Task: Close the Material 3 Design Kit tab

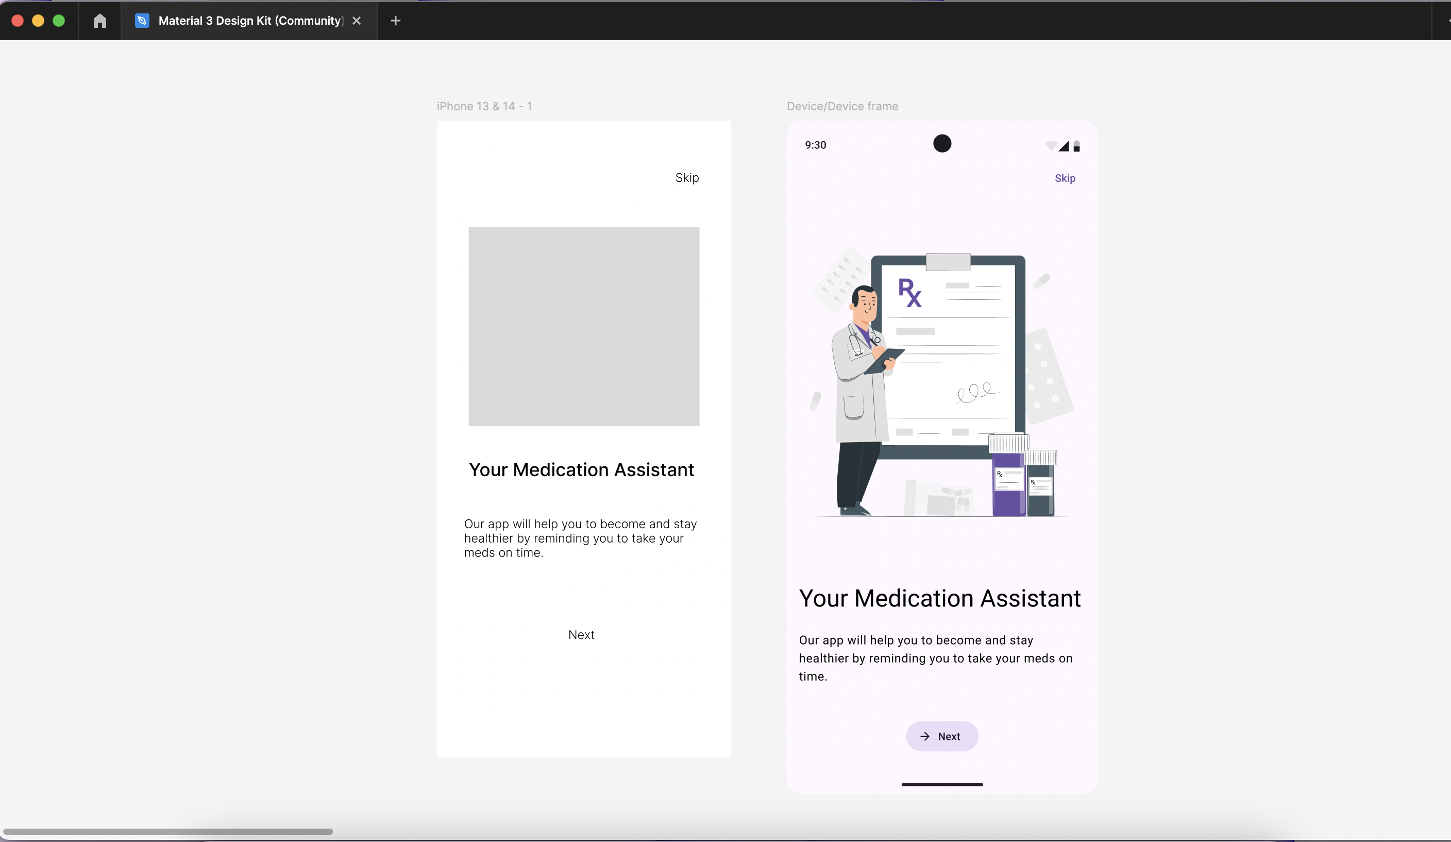Action: 357,21
